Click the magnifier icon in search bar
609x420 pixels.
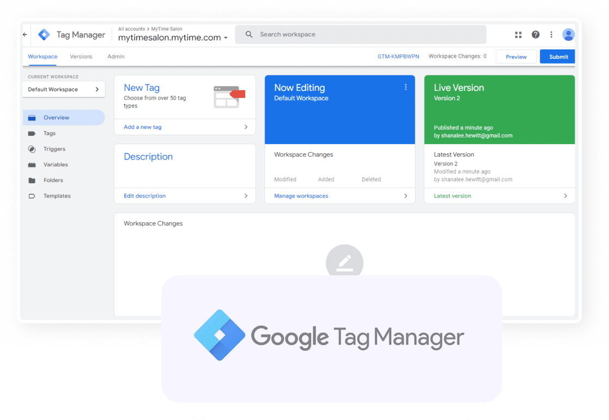[x=249, y=34]
